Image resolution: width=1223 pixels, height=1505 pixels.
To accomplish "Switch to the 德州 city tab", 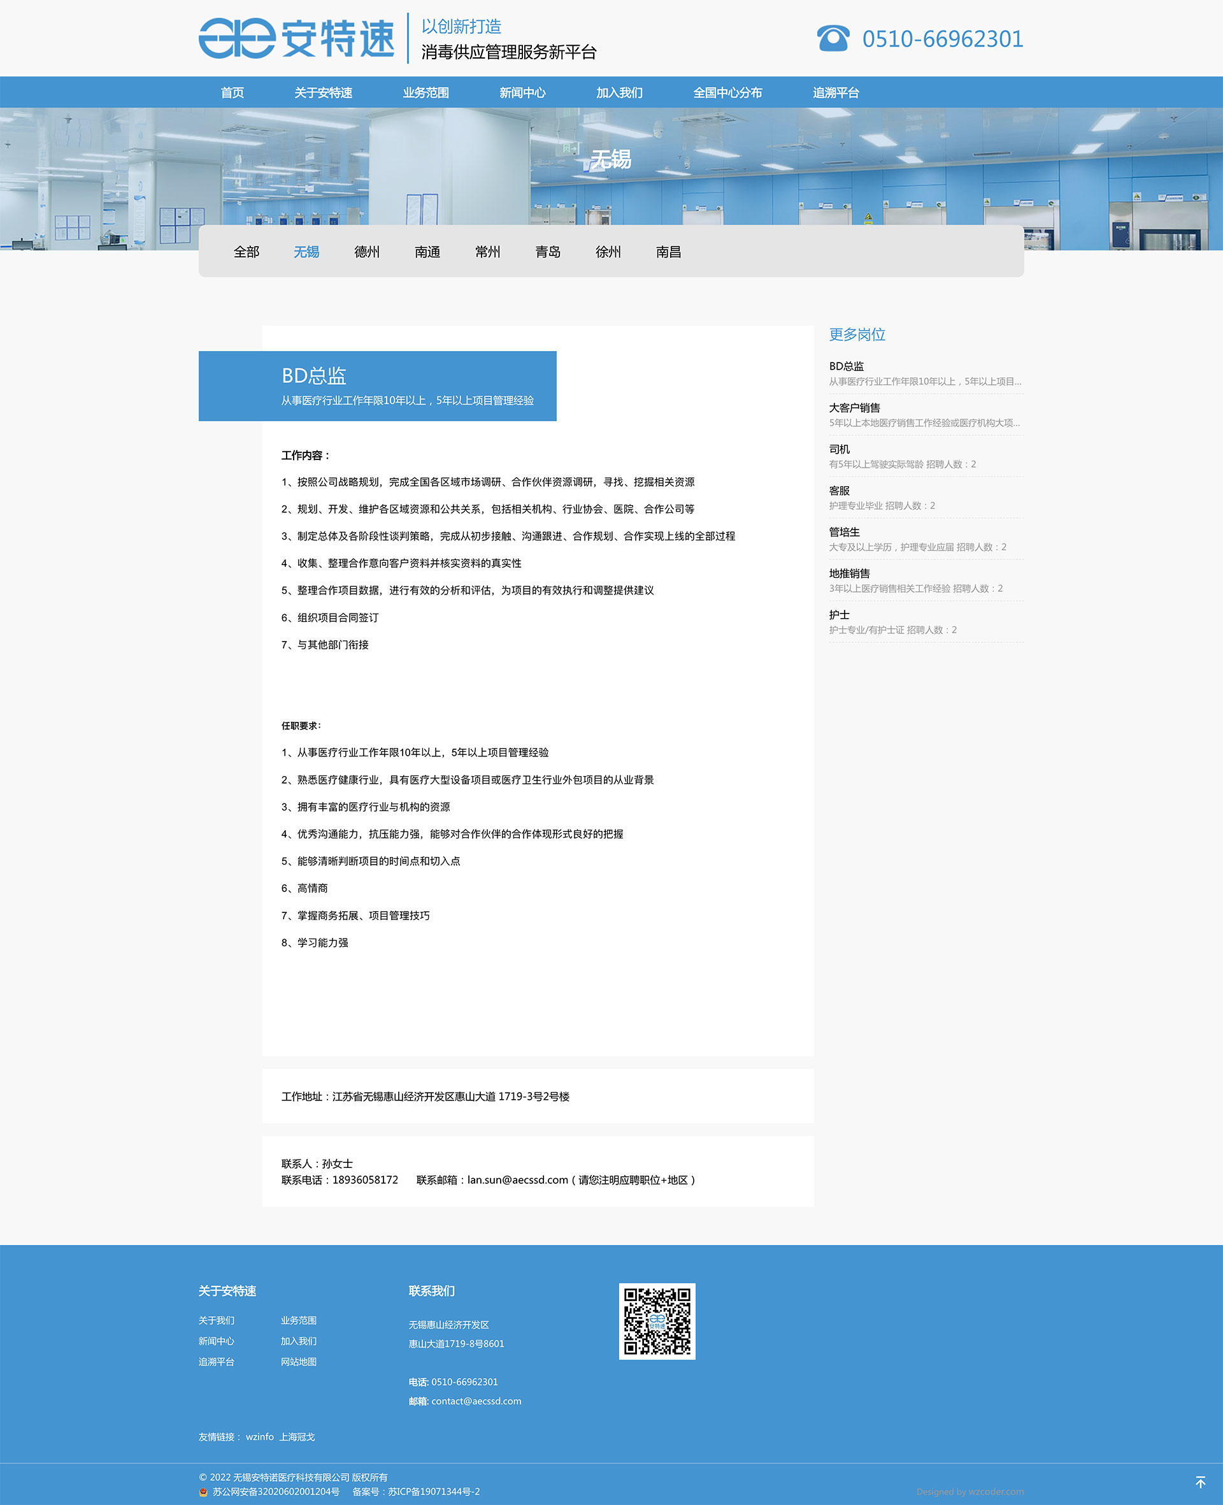I will [366, 252].
